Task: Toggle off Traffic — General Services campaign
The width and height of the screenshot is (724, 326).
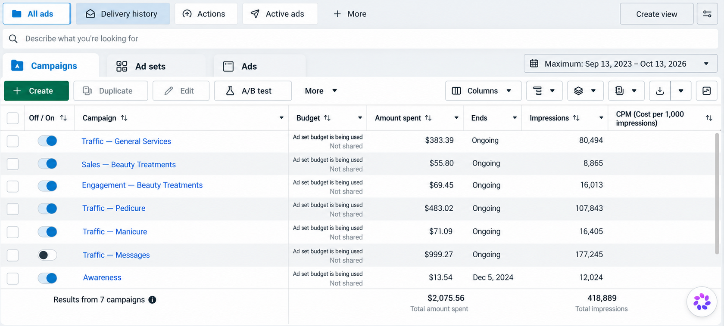Action: point(47,141)
